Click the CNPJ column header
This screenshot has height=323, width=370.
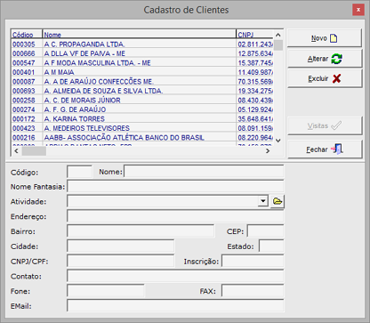254,35
